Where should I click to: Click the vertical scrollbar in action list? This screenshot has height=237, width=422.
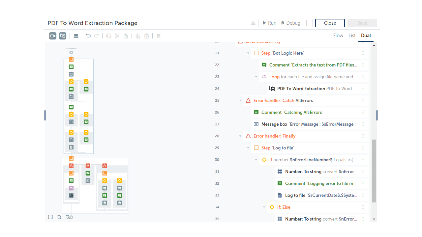pyautogui.click(x=374, y=171)
